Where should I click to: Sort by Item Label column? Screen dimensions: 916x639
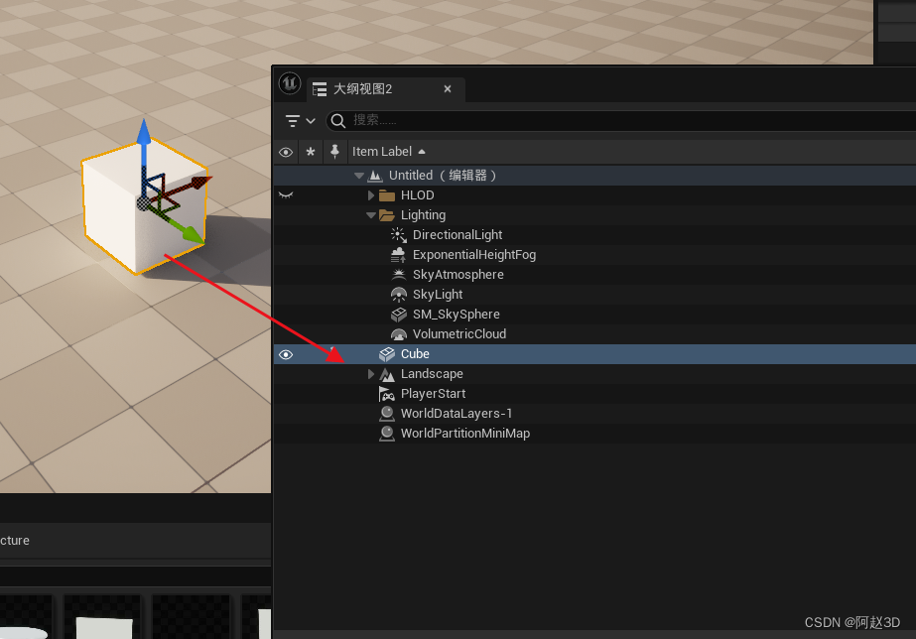pyautogui.click(x=388, y=151)
